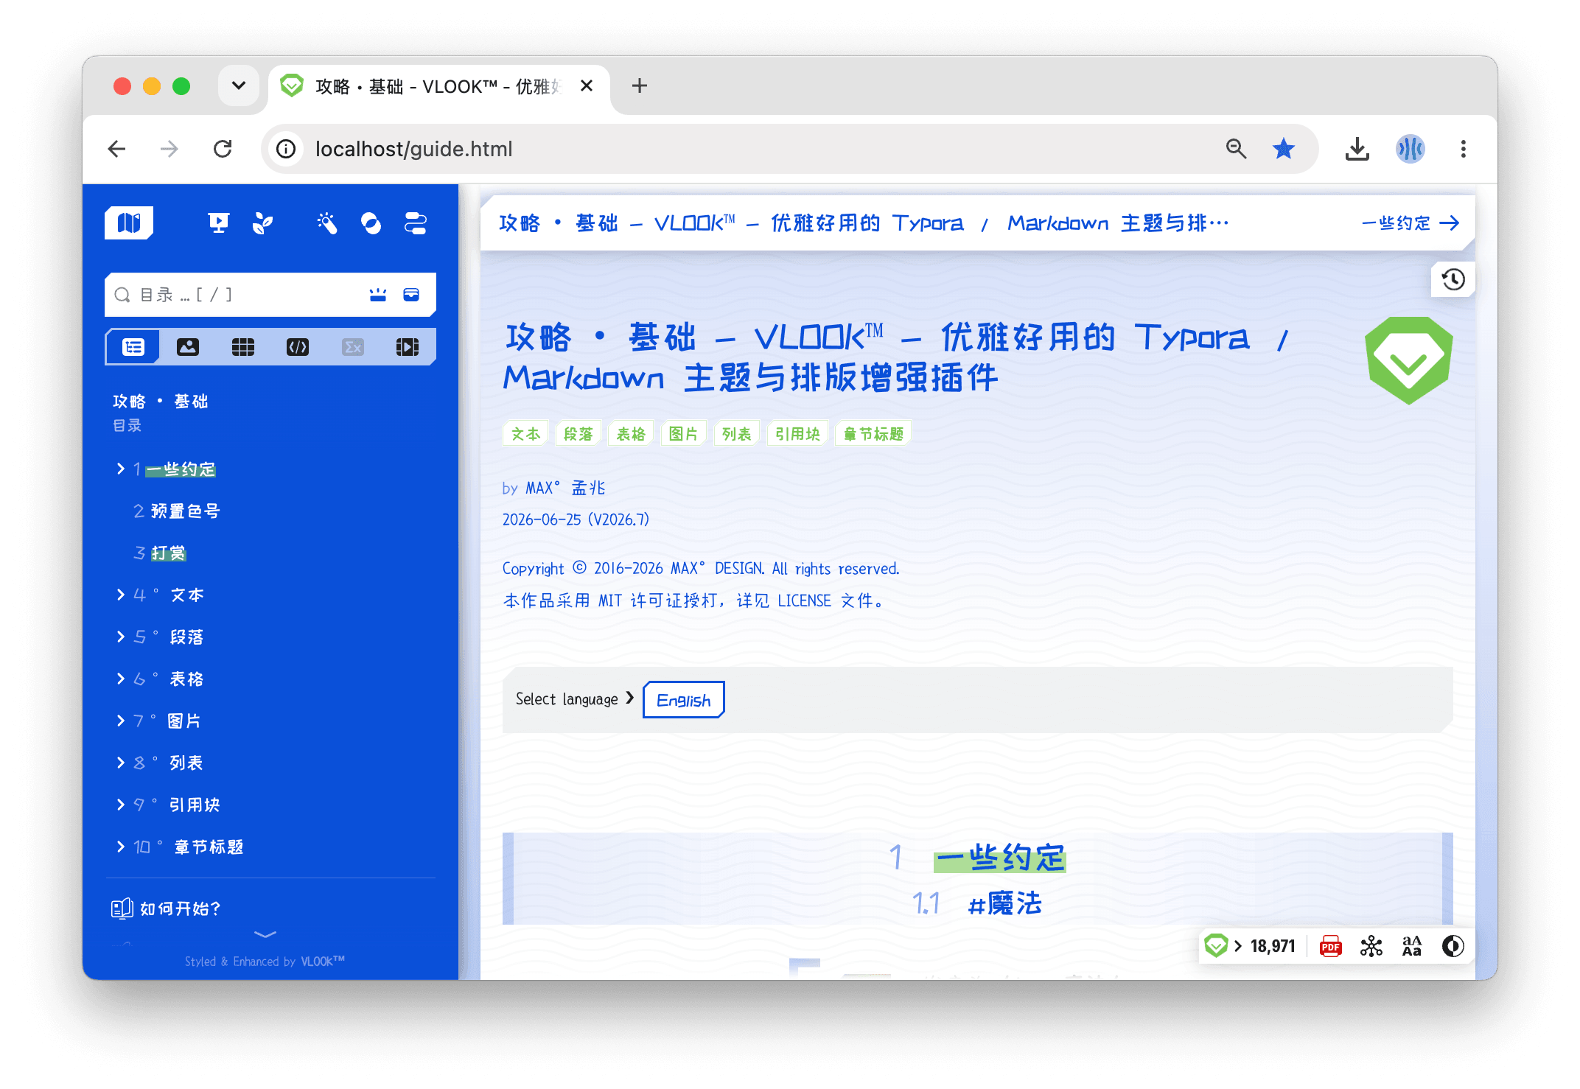Viewport: 1580px width, 1089px height.
Task: Click the font style aA icon
Action: (x=1412, y=946)
